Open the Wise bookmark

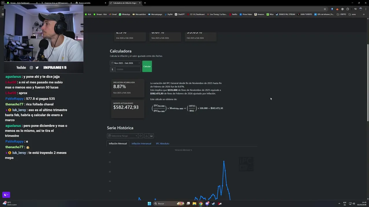click(270, 14)
